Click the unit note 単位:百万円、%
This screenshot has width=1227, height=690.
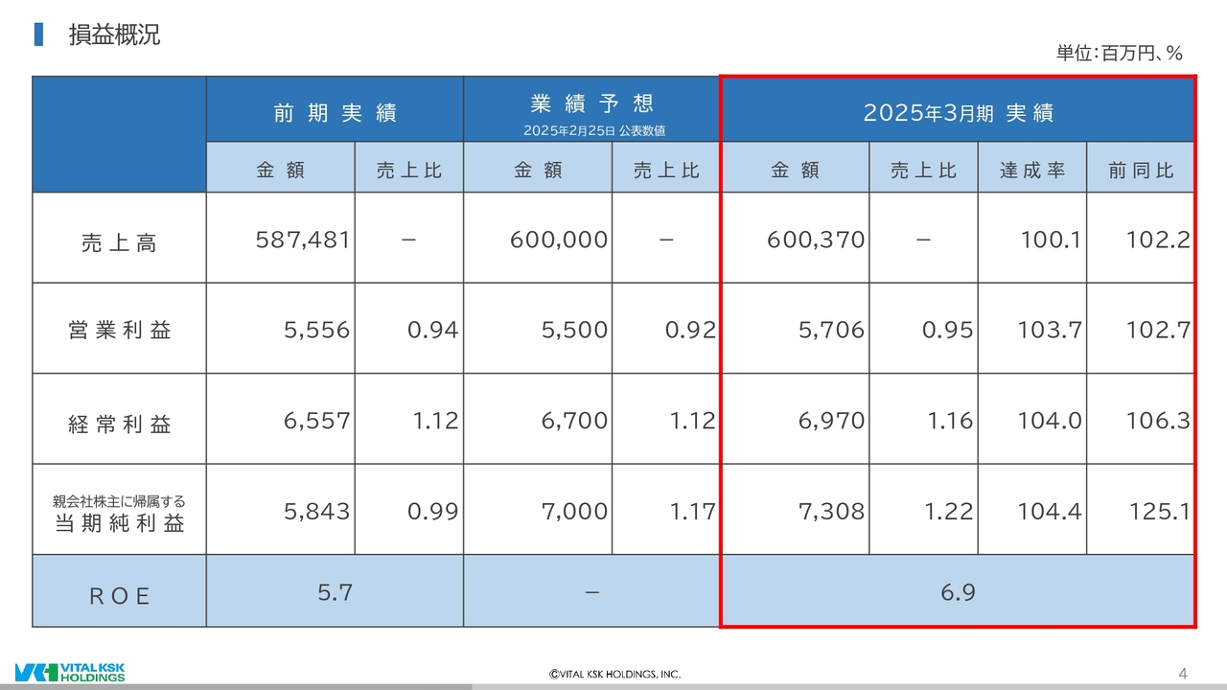(x=1121, y=54)
